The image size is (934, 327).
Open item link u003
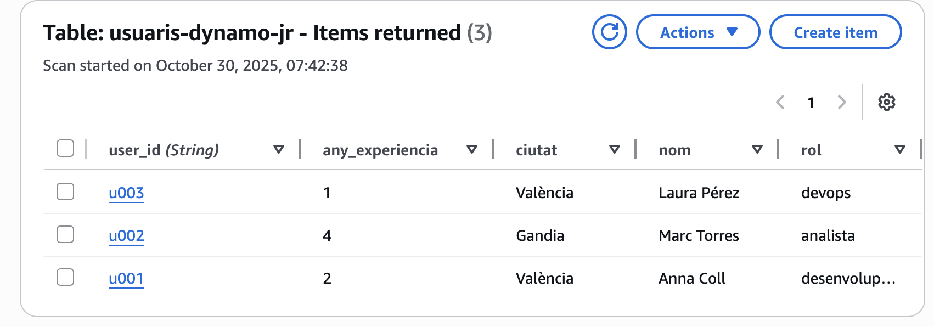coord(126,193)
